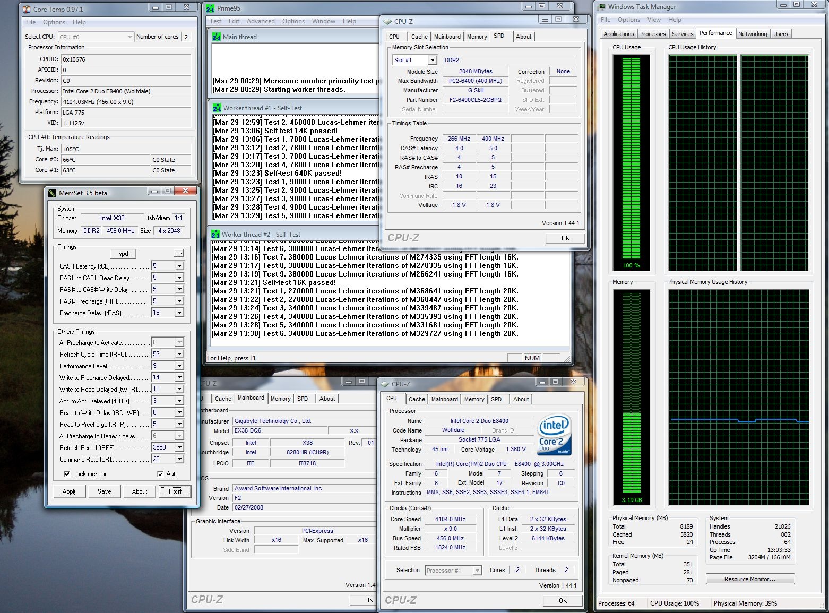Uncheck the Auto checkbox in MemSet
Image resolution: width=829 pixels, height=613 pixels.
coord(160,474)
